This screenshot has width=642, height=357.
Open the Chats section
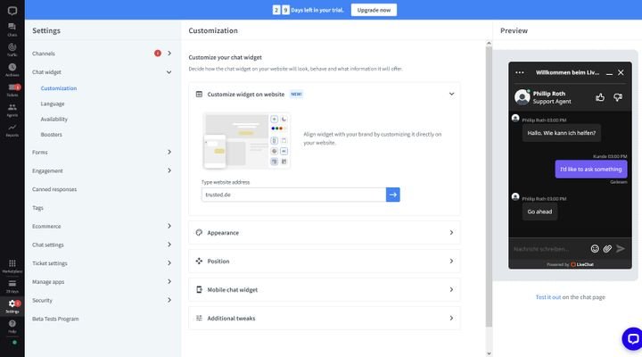pos(12,29)
